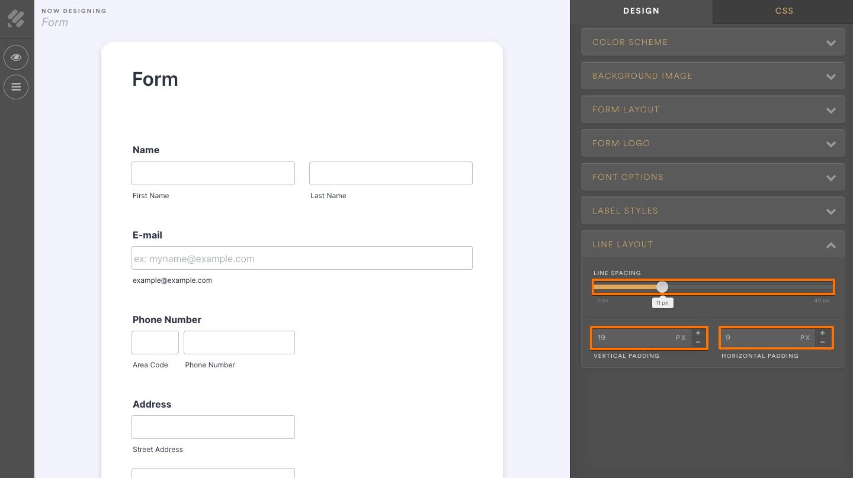Click the Line Spacing slider handle
Screen dimensions: 853x478
[x=662, y=286]
